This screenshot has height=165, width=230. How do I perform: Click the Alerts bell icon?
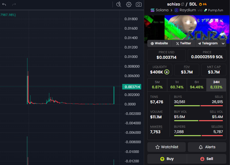tap(201, 147)
